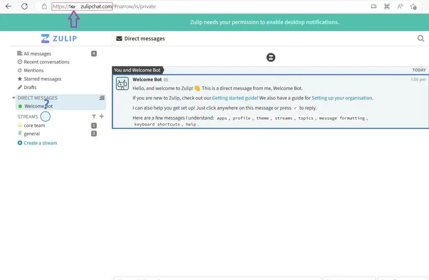Viewport: 429px width, 280px height.
Task: Open the general stream
Action: pyautogui.click(x=32, y=134)
